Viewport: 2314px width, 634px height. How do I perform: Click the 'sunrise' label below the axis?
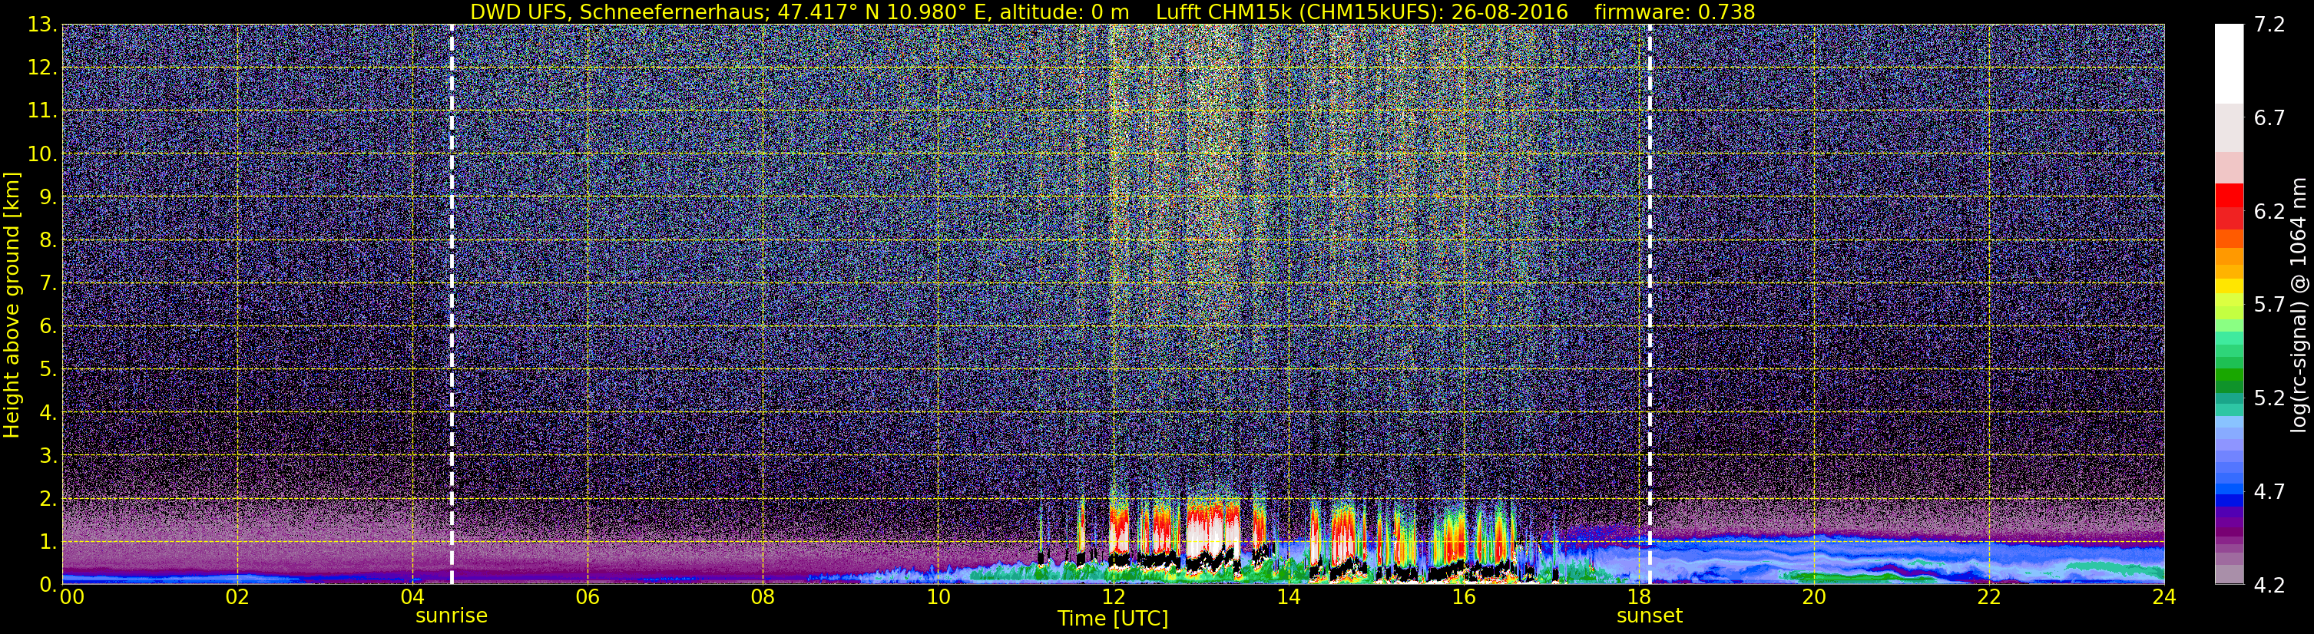451,616
